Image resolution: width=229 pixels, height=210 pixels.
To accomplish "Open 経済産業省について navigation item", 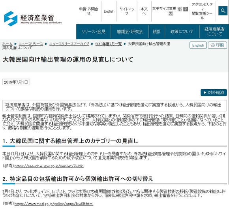I will [214, 32].
